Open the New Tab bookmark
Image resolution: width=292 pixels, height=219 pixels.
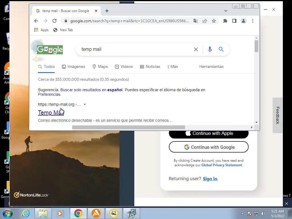pyautogui.click(x=63, y=30)
